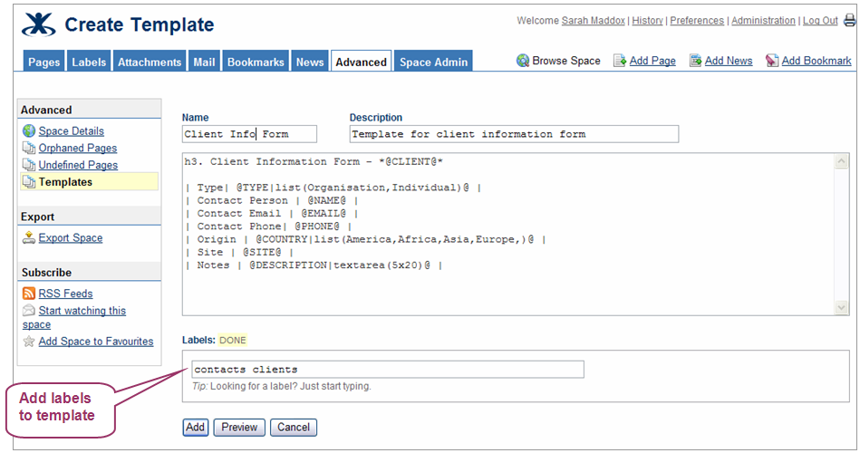Screen dimensions: 860x453
Task: Click the Description input field
Action: tap(514, 134)
